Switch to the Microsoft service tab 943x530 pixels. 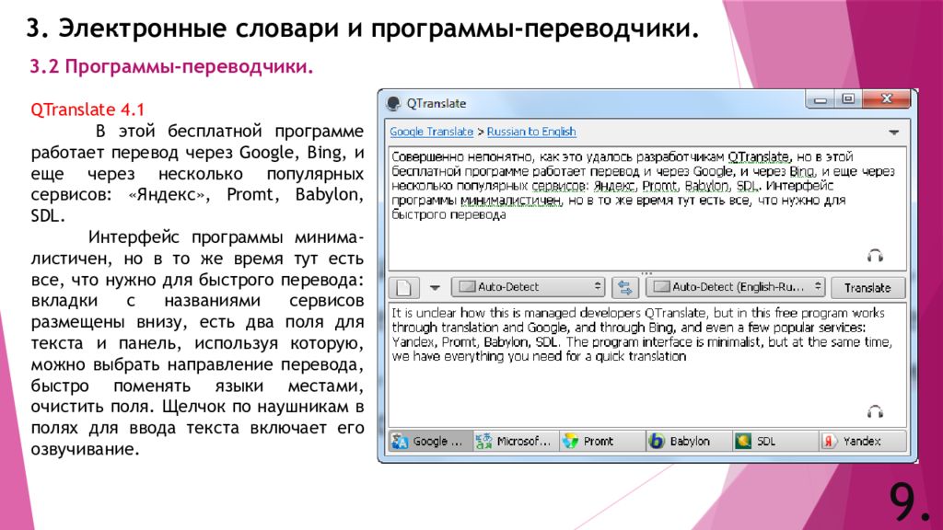coord(516,441)
